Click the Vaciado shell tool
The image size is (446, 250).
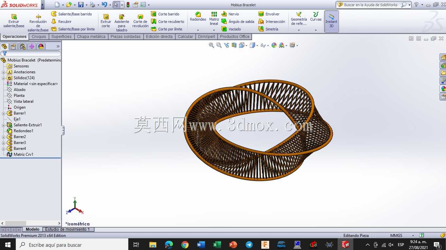(x=231, y=29)
